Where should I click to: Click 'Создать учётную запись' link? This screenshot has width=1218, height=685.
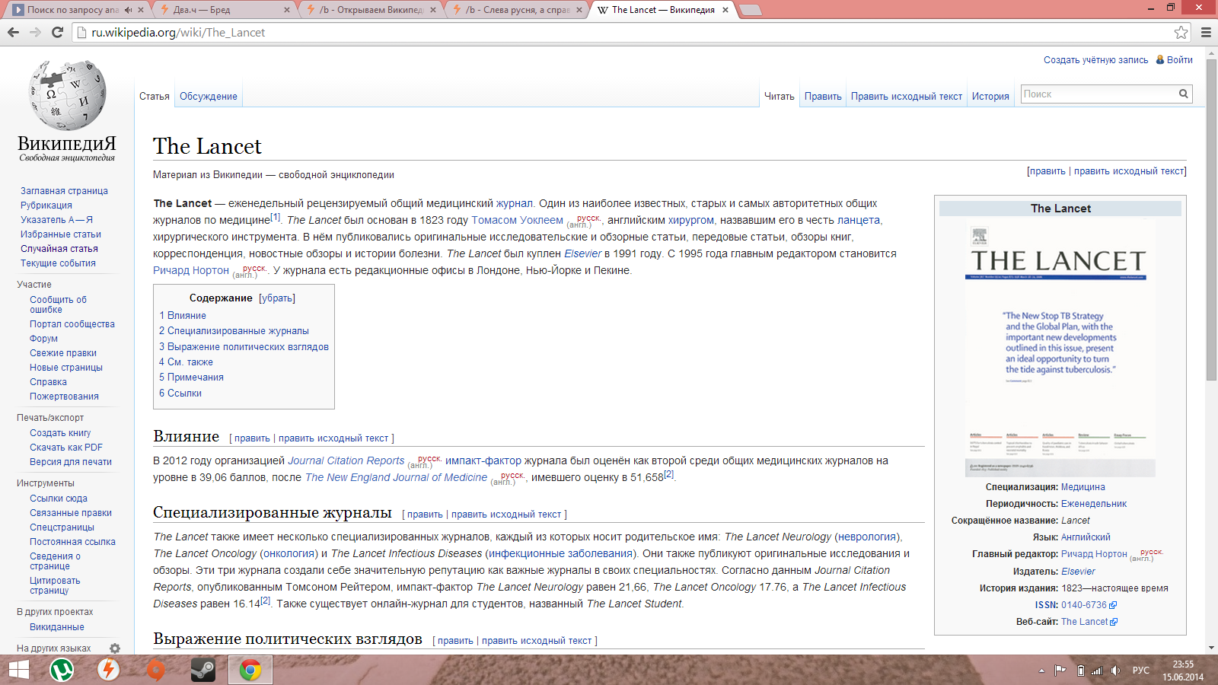[1096, 60]
